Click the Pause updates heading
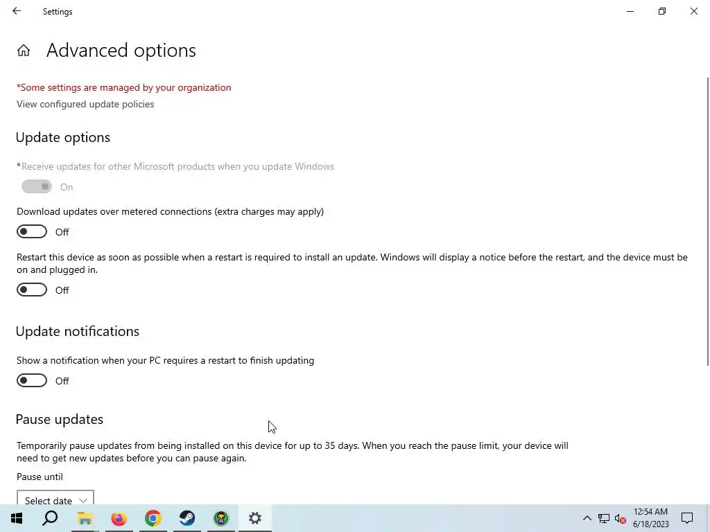Image resolution: width=710 pixels, height=532 pixels. [x=60, y=419]
